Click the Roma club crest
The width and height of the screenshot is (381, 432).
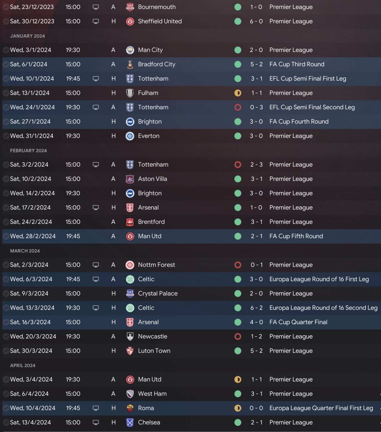(130, 408)
